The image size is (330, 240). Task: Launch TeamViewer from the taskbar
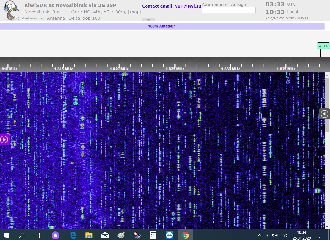coord(169,235)
